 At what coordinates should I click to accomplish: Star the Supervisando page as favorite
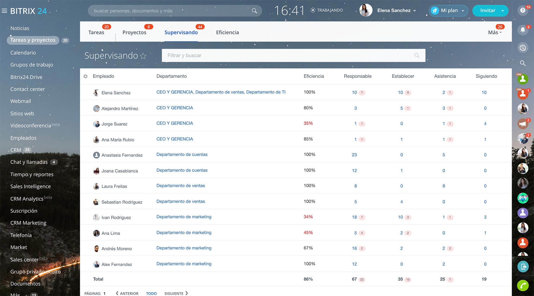(143, 56)
